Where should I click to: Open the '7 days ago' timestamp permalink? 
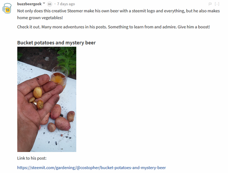click(66, 4)
